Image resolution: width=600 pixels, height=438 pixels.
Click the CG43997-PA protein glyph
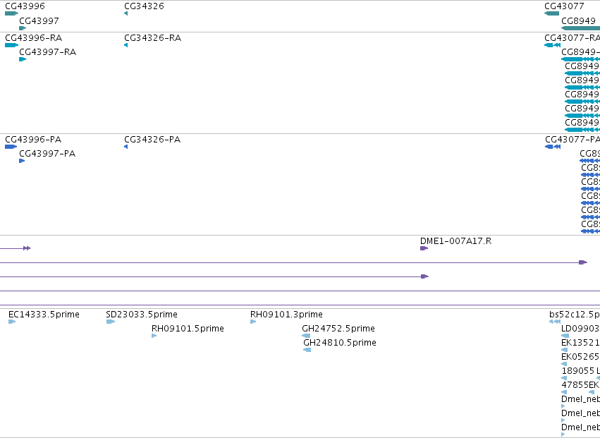22,161
